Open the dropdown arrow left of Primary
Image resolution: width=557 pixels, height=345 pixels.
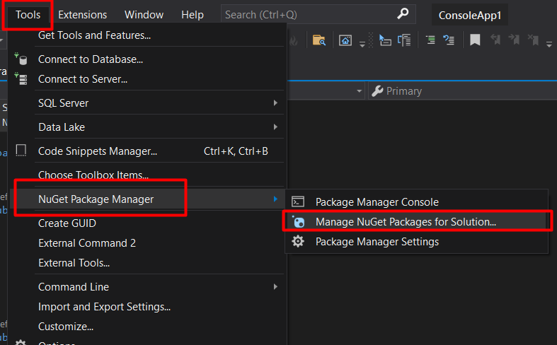click(359, 91)
